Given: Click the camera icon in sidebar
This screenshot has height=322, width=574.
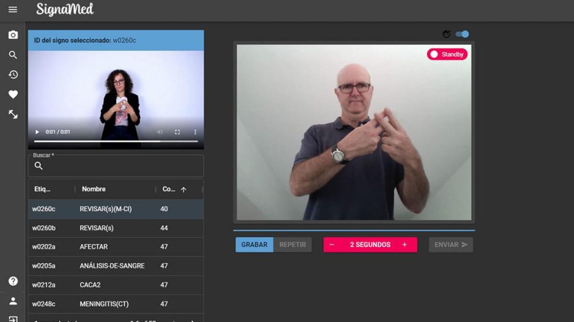Looking at the screenshot, I should coord(13,35).
